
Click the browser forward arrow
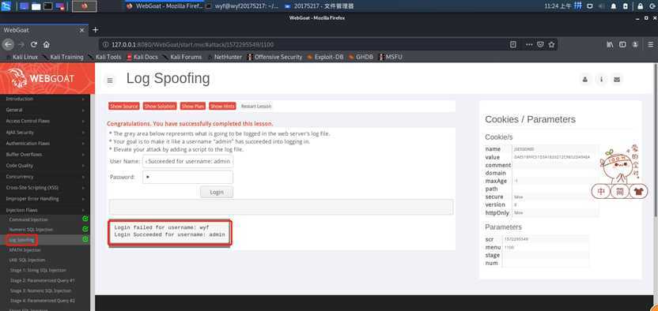point(21,44)
